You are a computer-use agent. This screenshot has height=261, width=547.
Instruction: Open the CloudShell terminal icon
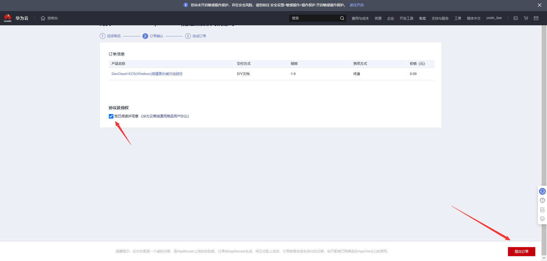516,18
